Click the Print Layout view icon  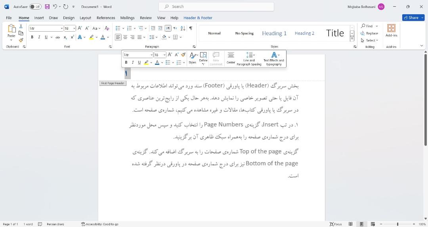coord(361,224)
